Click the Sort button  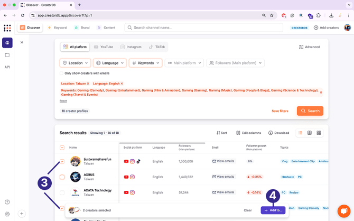click(x=222, y=133)
